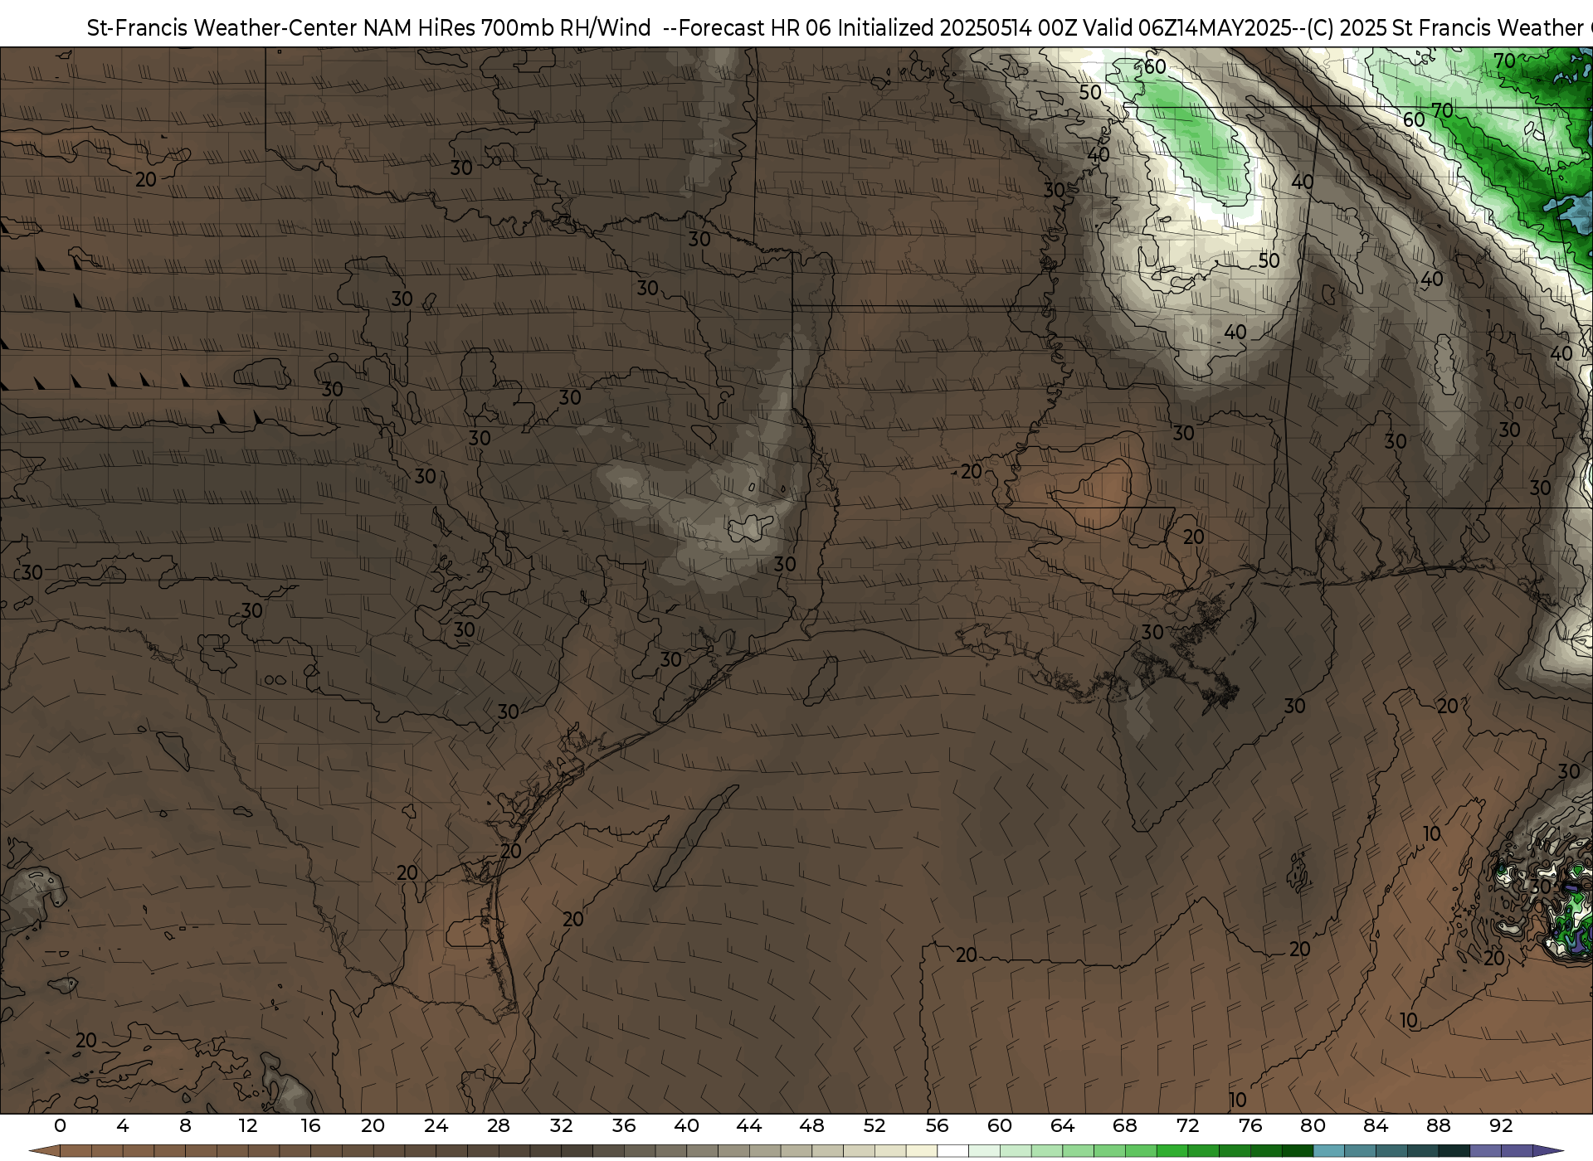Click the colorbar label "24"
Image resolution: width=1593 pixels, height=1161 pixels.
point(436,1126)
